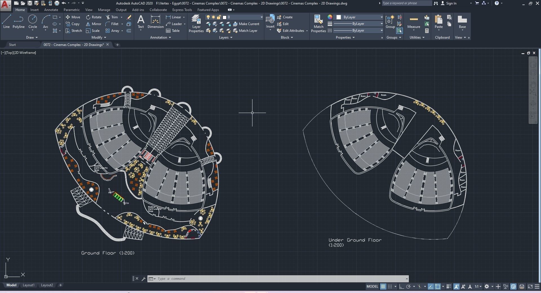Switch to the Layout1 tab
Viewport: 541px width, 293px height.
coord(28,285)
